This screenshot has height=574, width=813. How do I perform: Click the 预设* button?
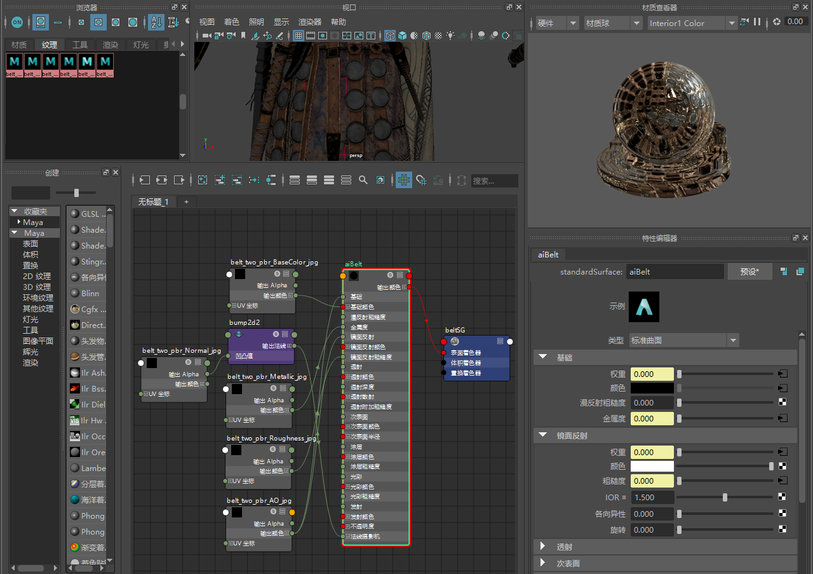(750, 271)
